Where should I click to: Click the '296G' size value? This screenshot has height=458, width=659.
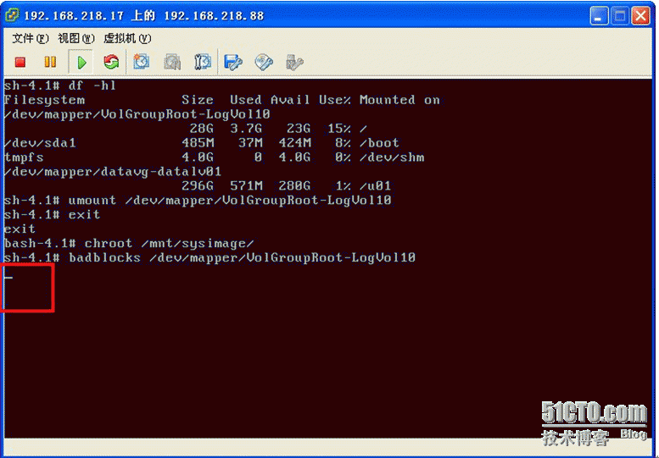click(x=198, y=185)
